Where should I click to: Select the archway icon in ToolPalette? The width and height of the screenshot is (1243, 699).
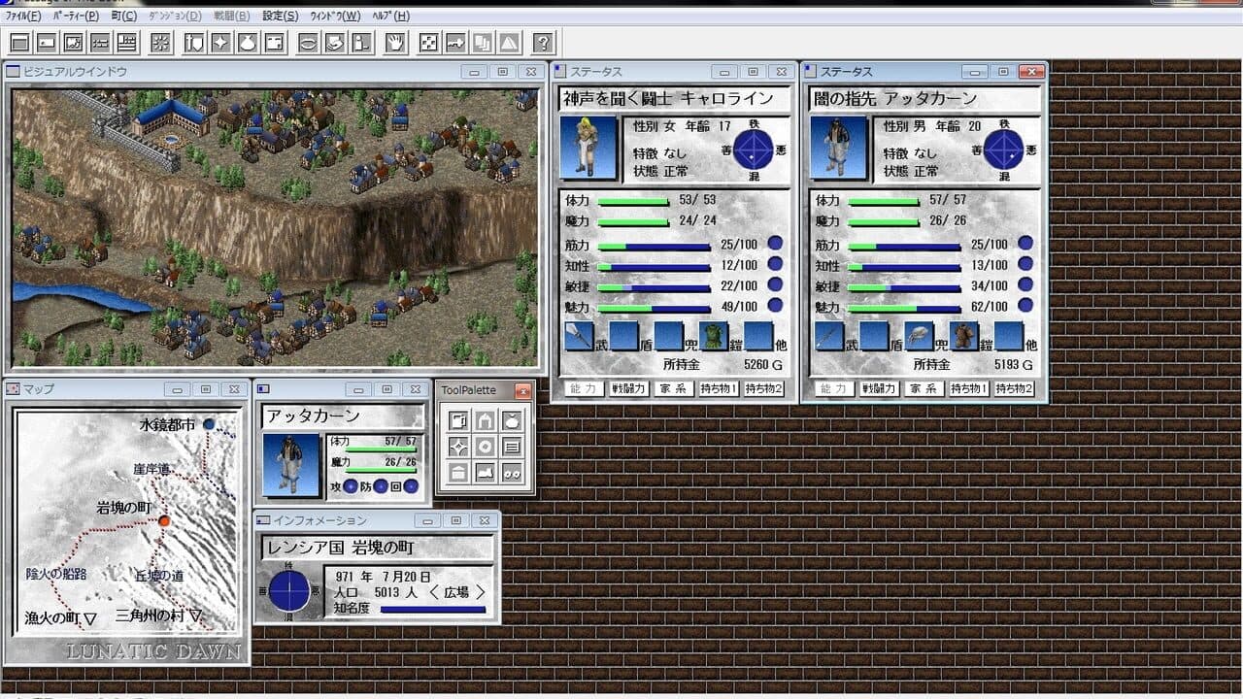486,420
